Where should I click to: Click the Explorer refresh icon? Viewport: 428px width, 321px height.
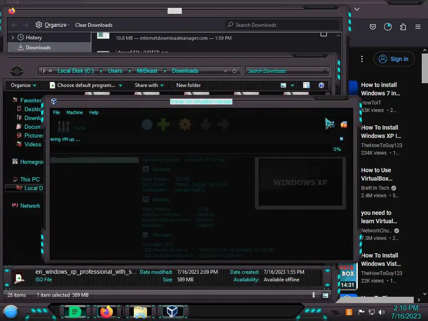coord(234,71)
